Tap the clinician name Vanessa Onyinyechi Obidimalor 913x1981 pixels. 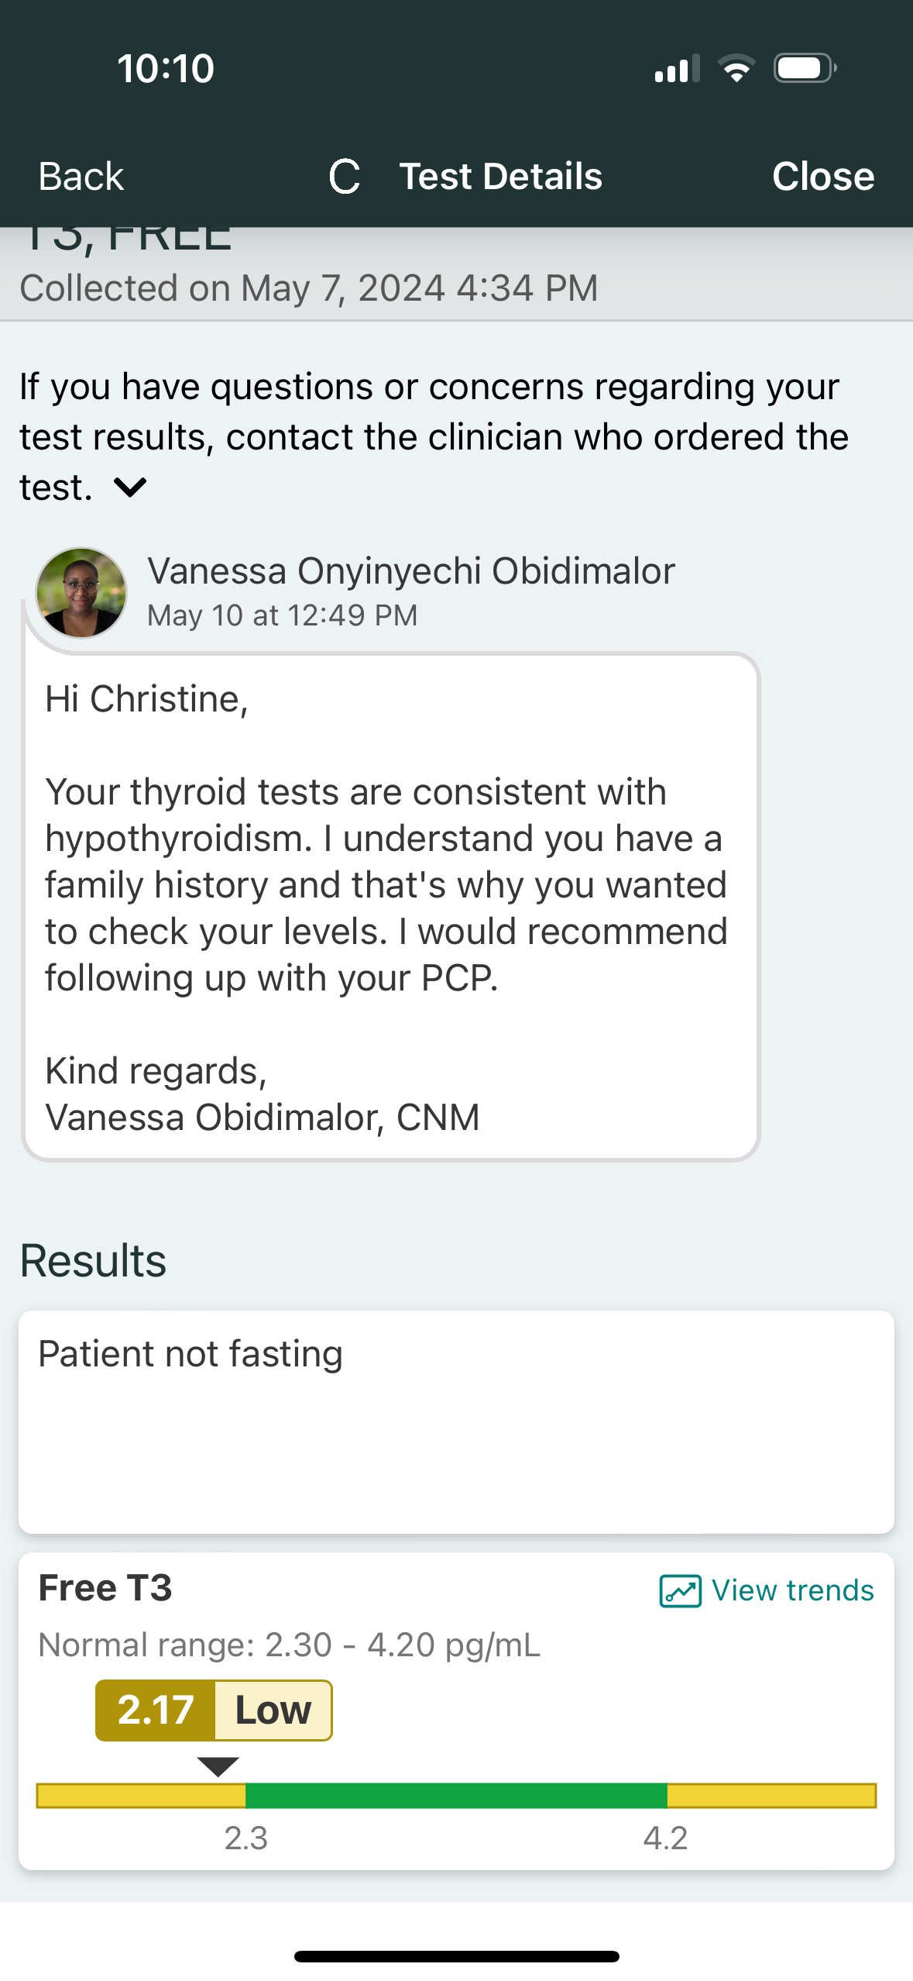[x=411, y=571]
